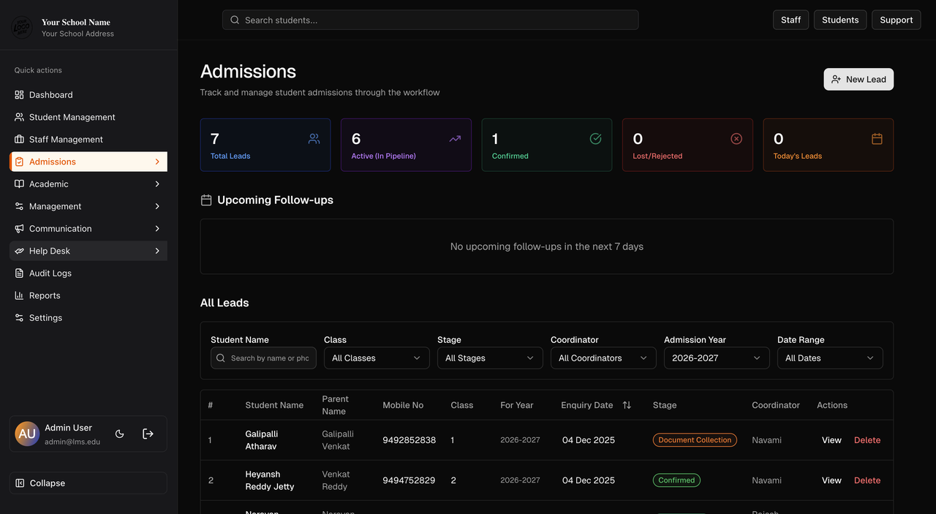Viewport: 936px width, 514px height.
Task: Click the Reports bar chart icon
Action: 19,295
